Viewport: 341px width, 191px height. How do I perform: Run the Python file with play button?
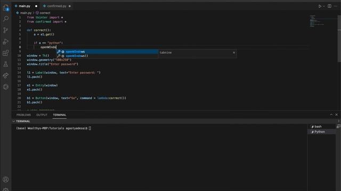point(320,6)
